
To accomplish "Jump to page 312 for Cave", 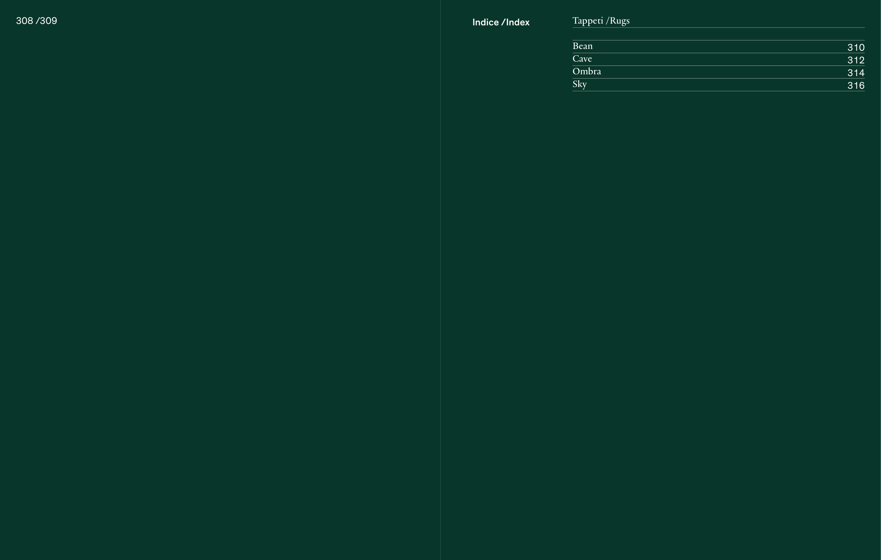I will coord(856,60).
